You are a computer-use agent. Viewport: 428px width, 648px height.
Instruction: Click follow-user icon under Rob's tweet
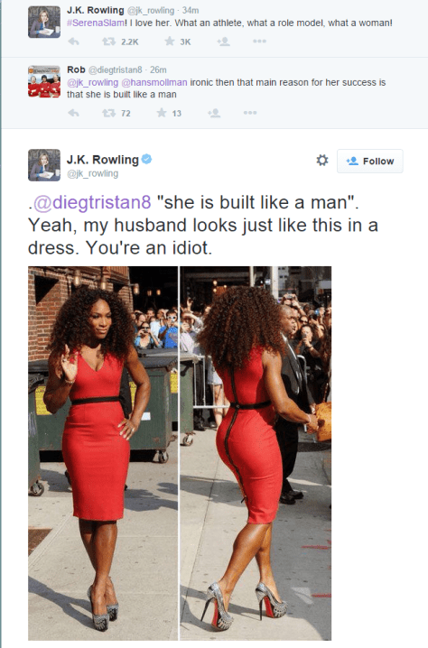point(214,113)
